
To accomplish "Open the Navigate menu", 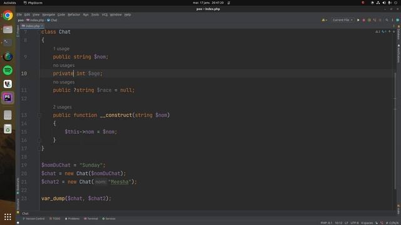I will pos(48,14).
